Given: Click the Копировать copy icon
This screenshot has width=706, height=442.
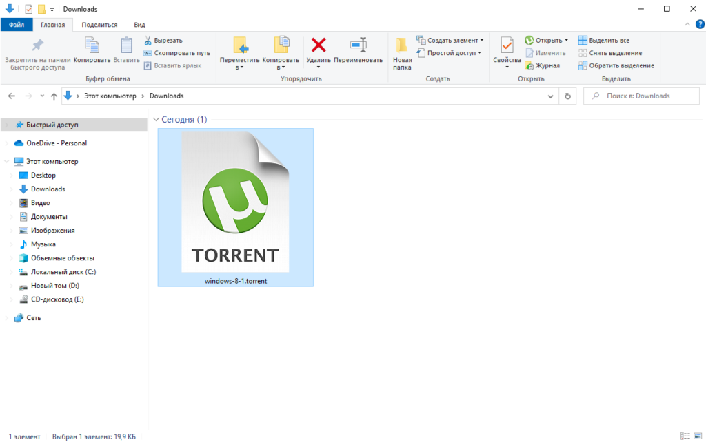Looking at the screenshot, I should 92,46.
